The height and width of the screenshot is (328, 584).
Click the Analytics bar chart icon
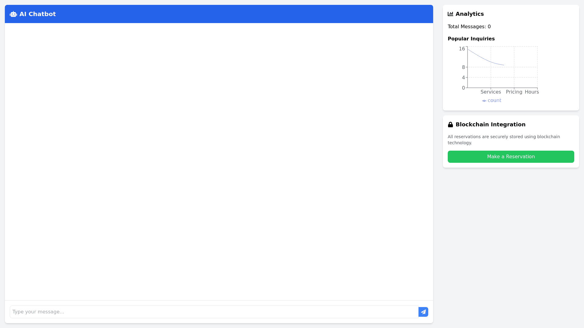[450, 14]
